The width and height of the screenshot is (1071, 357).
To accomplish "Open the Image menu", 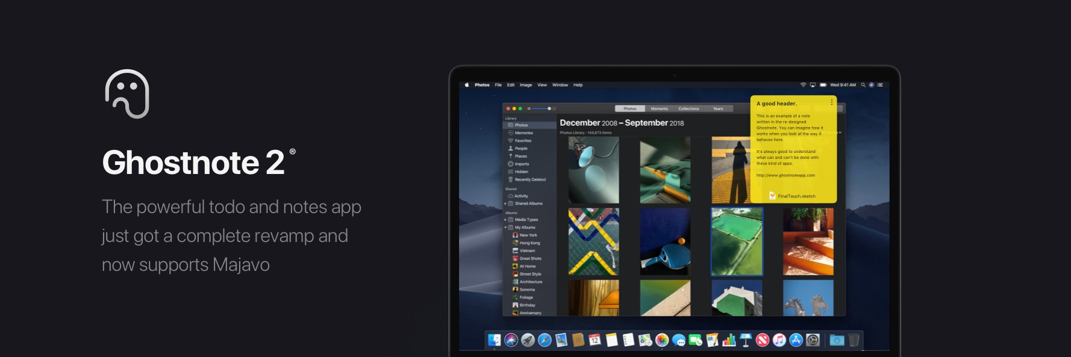I will point(526,85).
